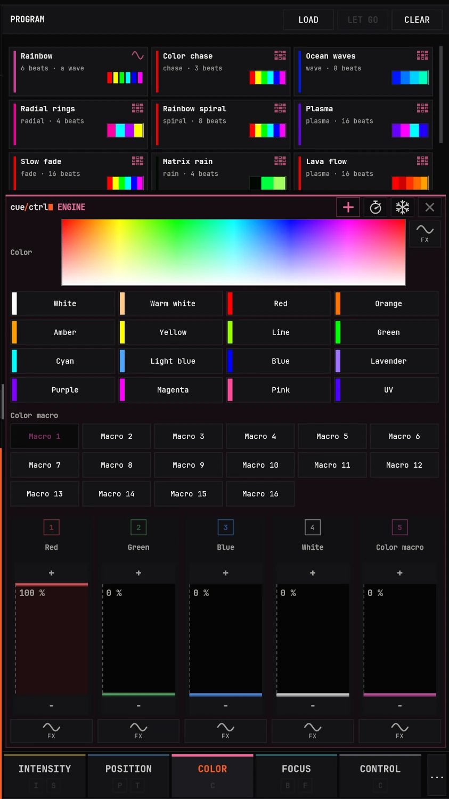Select channel number 4 box for White
Viewport: 449px width, 799px height.
tap(313, 527)
